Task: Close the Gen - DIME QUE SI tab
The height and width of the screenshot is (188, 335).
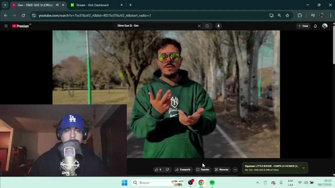Action: click(63, 5)
